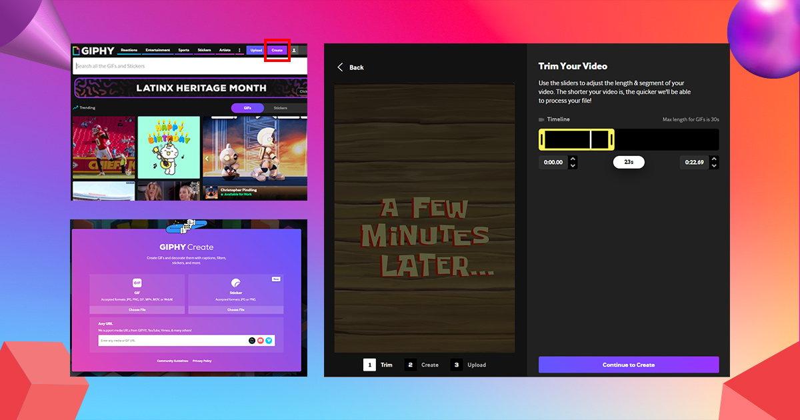The width and height of the screenshot is (800, 420).
Task: Switch to GIFs toggle in Trending section
Action: click(247, 108)
